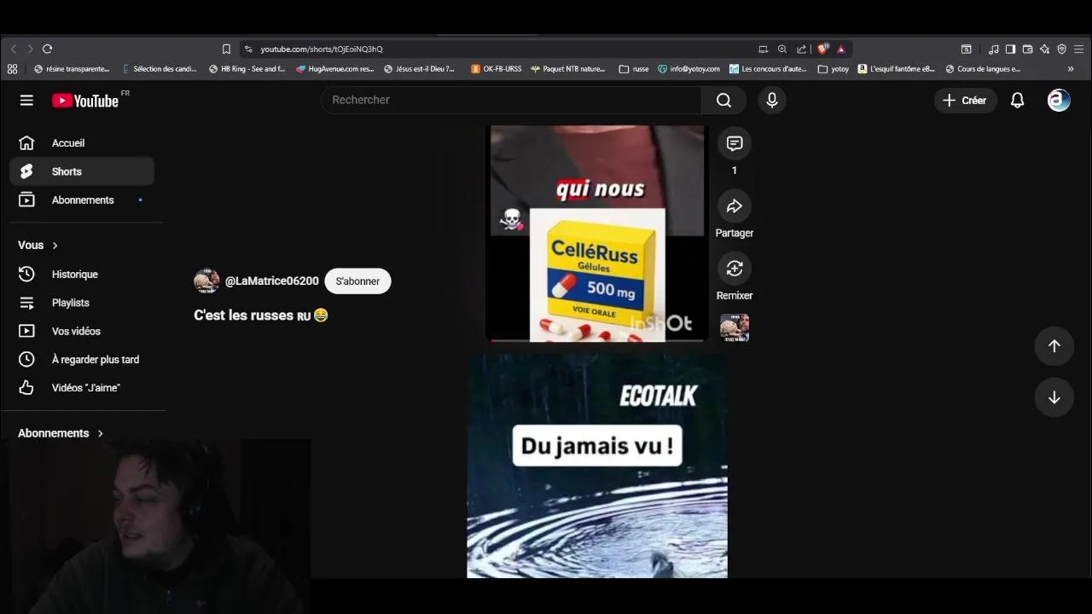Go forward in browser history
Image resolution: width=1092 pixels, height=614 pixels.
pyautogui.click(x=30, y=49)
